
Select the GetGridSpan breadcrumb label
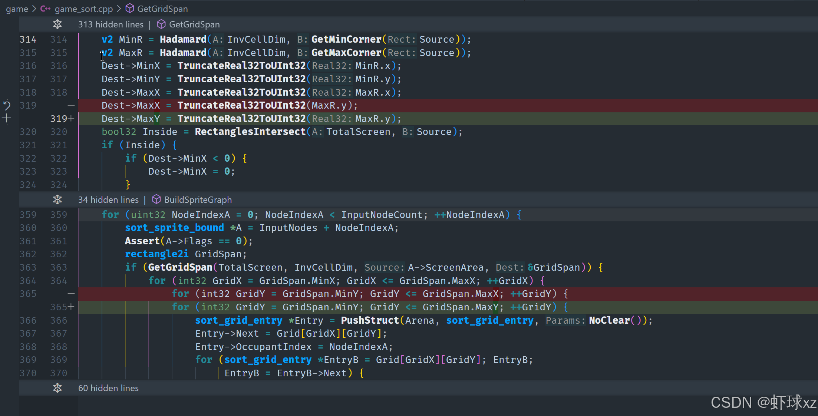point(162,9)
